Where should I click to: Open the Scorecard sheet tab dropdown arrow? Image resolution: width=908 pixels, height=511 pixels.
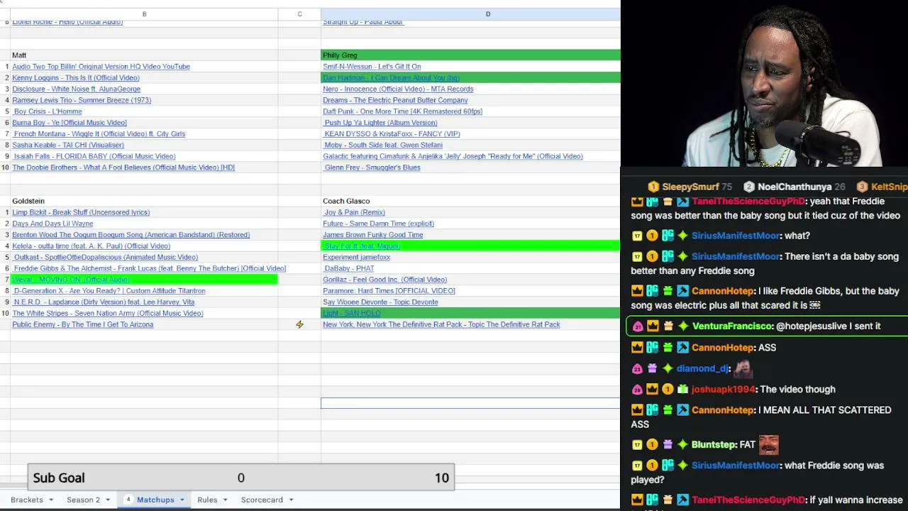291,500
